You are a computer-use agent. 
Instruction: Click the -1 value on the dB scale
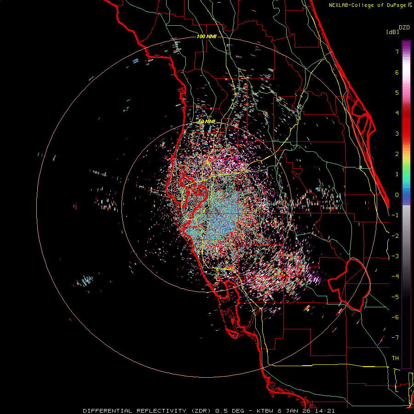coord(395,215)
